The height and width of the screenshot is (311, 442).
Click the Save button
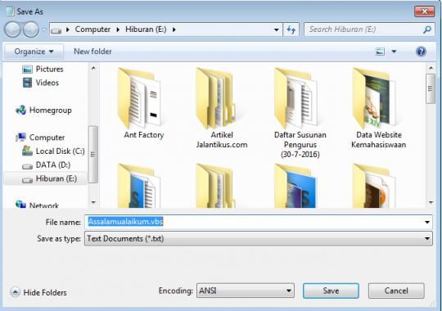331,291
